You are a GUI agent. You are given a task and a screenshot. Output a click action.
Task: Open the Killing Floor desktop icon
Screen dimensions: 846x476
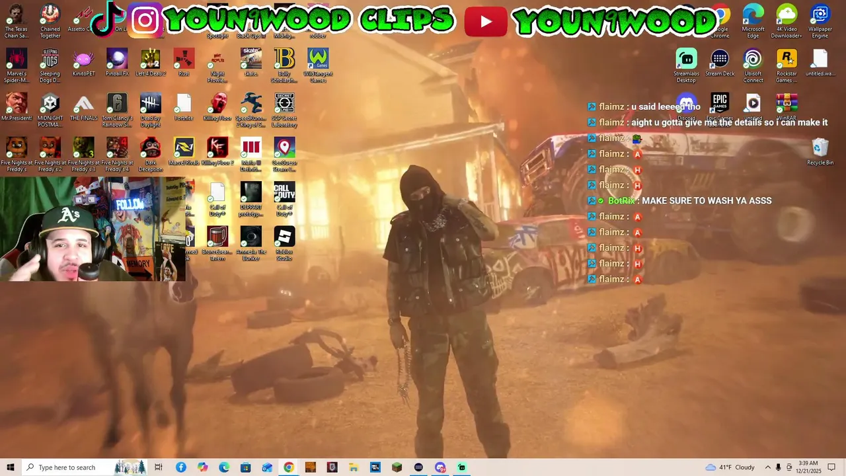click(217, 107)
